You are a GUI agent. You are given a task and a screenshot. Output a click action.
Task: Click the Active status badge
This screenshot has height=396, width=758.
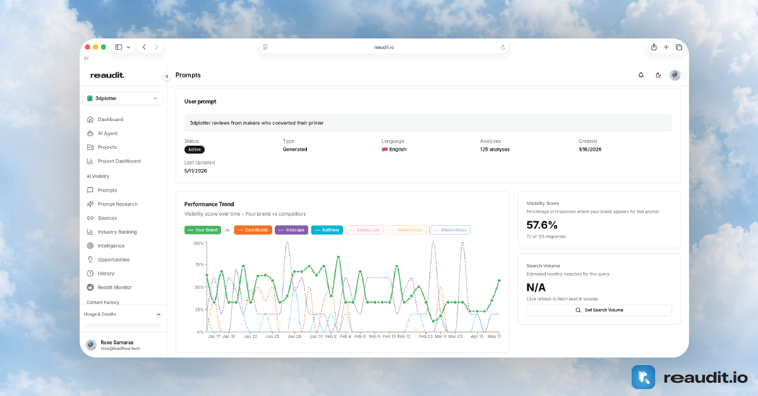(195, 149)
